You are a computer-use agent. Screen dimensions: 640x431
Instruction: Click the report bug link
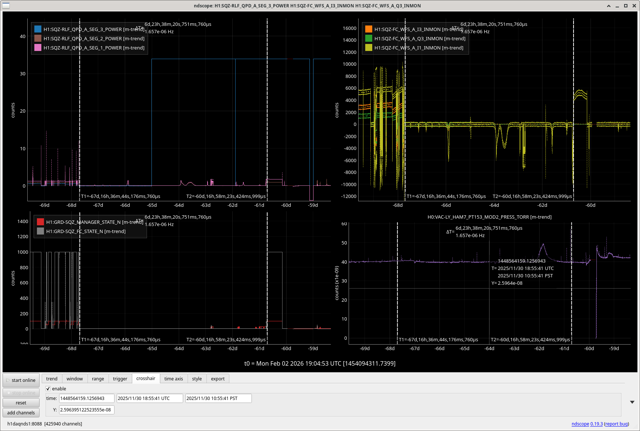click(616, 424)
